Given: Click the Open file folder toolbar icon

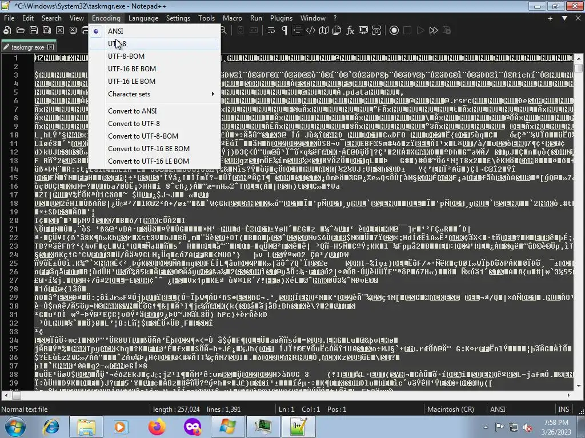Looking at the screenshot, I should (20, 31).
